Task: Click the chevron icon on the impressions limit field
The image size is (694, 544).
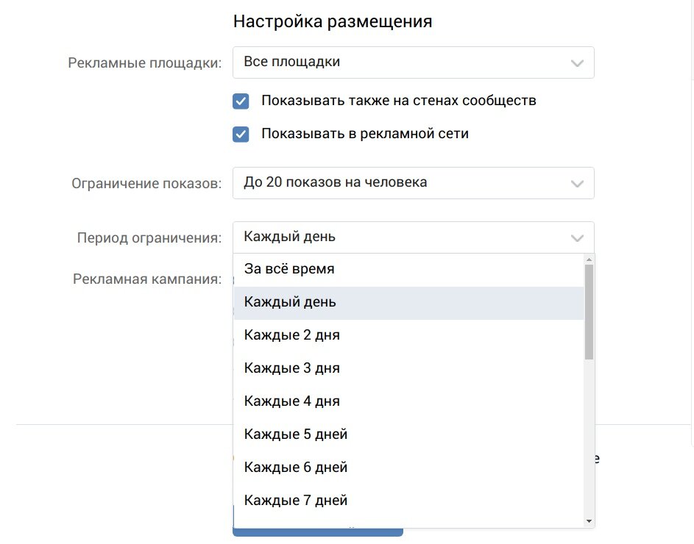Action: tap(576, 182)
